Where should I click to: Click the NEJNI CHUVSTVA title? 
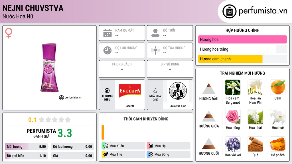pos(33,8)
